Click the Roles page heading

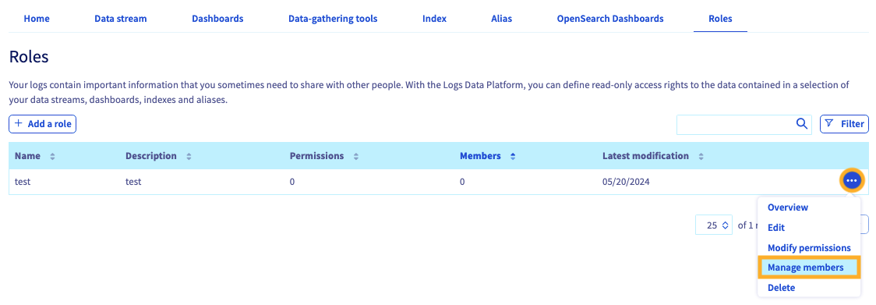tap(29, 56)
